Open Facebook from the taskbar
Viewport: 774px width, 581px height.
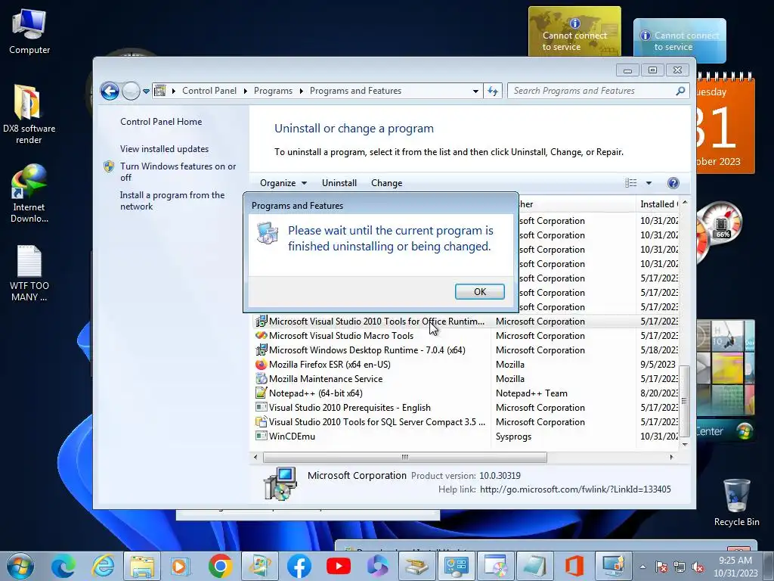(x=299, y=566)
